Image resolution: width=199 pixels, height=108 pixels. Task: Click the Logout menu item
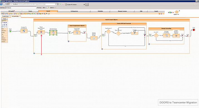(x=156, y=11)
